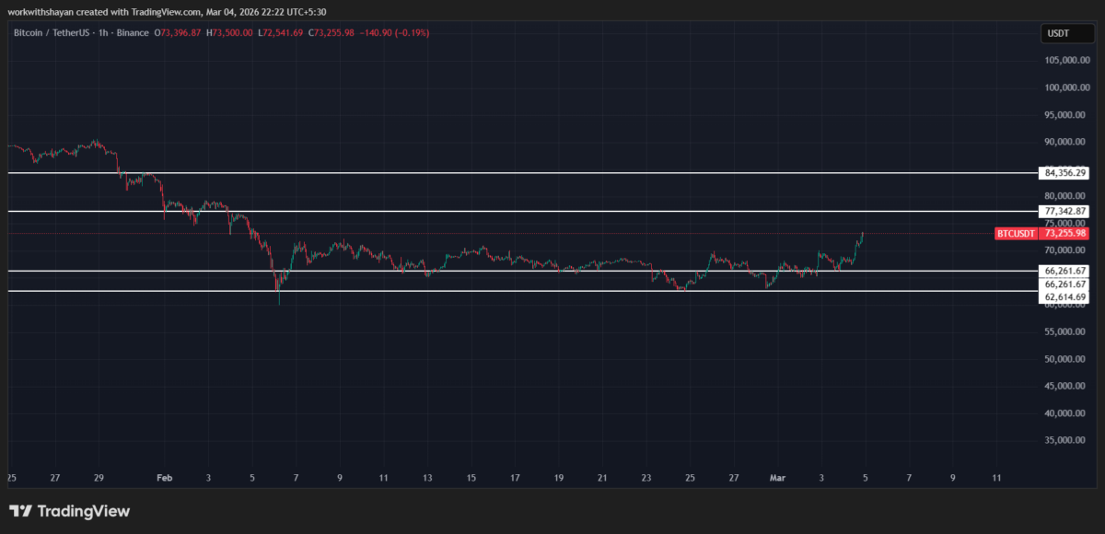Screen dimensions: 1105x534
Task: Select the current price label 73,255.98
Action: click(x=1065, y=234)
